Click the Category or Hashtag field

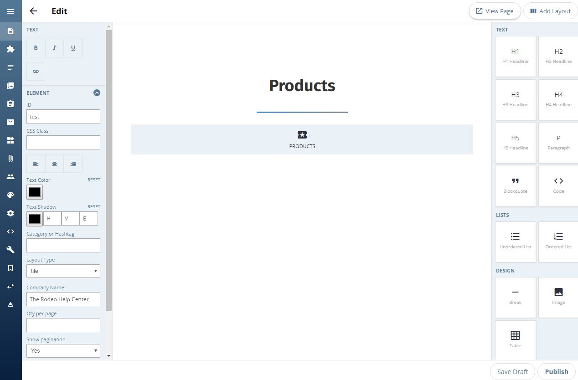[63, 245]
